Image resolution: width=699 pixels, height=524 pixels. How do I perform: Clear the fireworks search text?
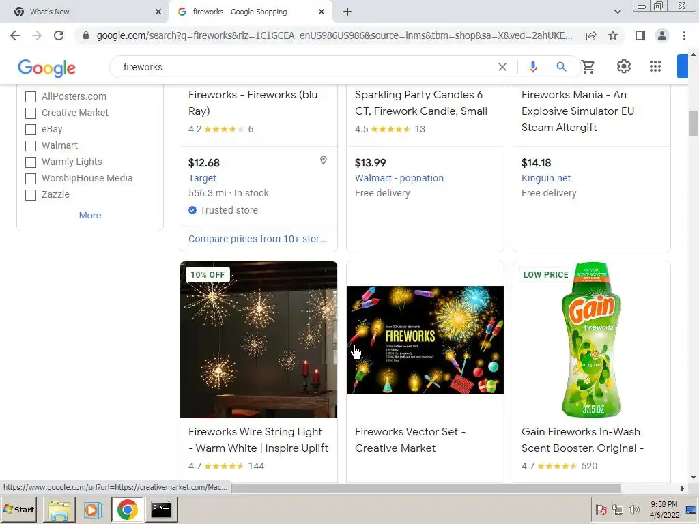point(502,67)
